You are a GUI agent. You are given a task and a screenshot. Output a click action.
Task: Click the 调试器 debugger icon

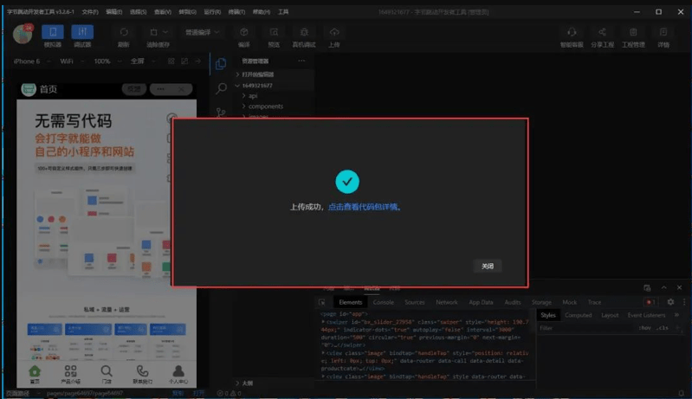click(82, 32)
